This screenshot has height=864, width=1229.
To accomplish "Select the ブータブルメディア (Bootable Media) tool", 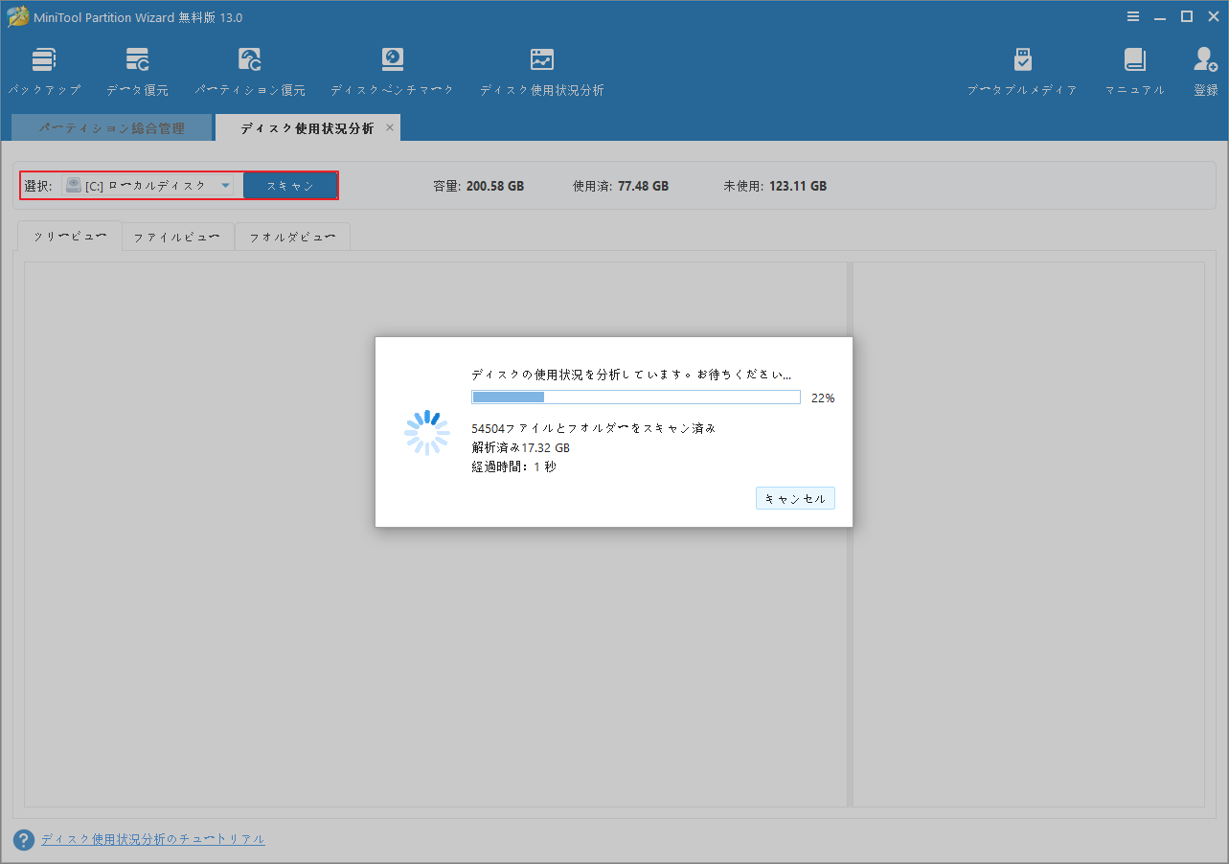I will (1022, 69).
